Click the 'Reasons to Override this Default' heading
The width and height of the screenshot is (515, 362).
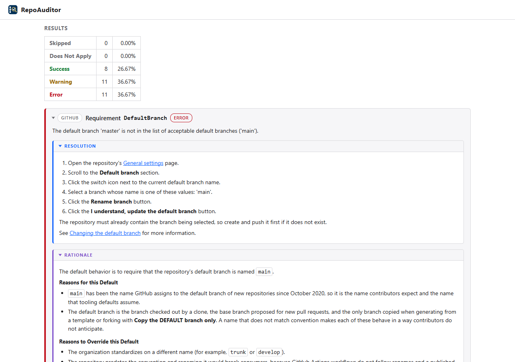tap(99, 341)
